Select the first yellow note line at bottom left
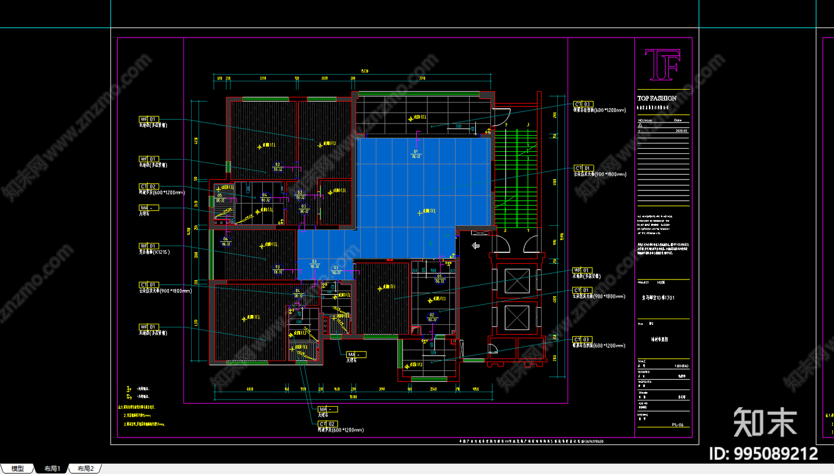 pyautogui.click(x=137, y=407)
